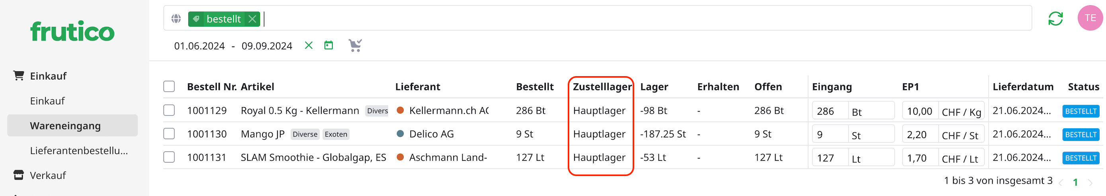Image resolution: width=1106 pixels, height=196 pixels.
Task: Clear the date range filter
Action: coord(308,45)
